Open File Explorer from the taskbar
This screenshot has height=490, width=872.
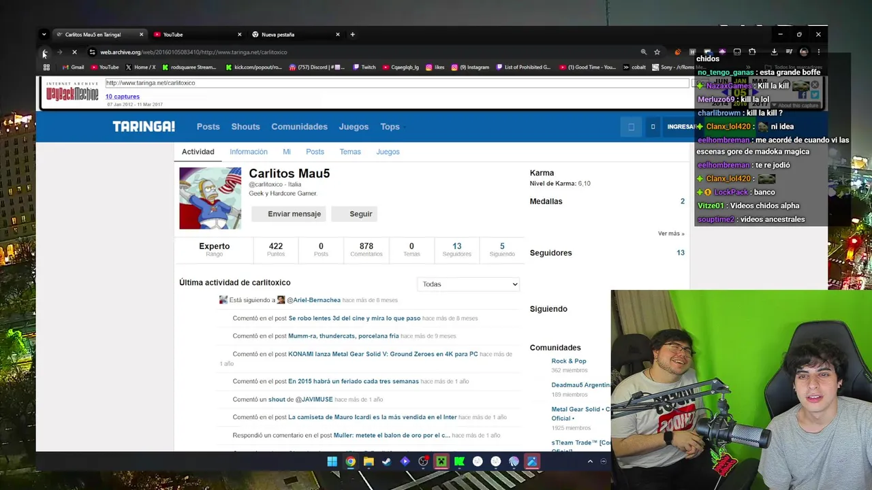[369, 461]
